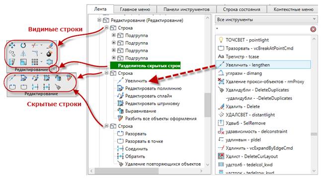Select Выравнивание tree item
Image resolution: width=321 pixels, height=181 pixels.
pyautogui.click(x=141, y=111)
